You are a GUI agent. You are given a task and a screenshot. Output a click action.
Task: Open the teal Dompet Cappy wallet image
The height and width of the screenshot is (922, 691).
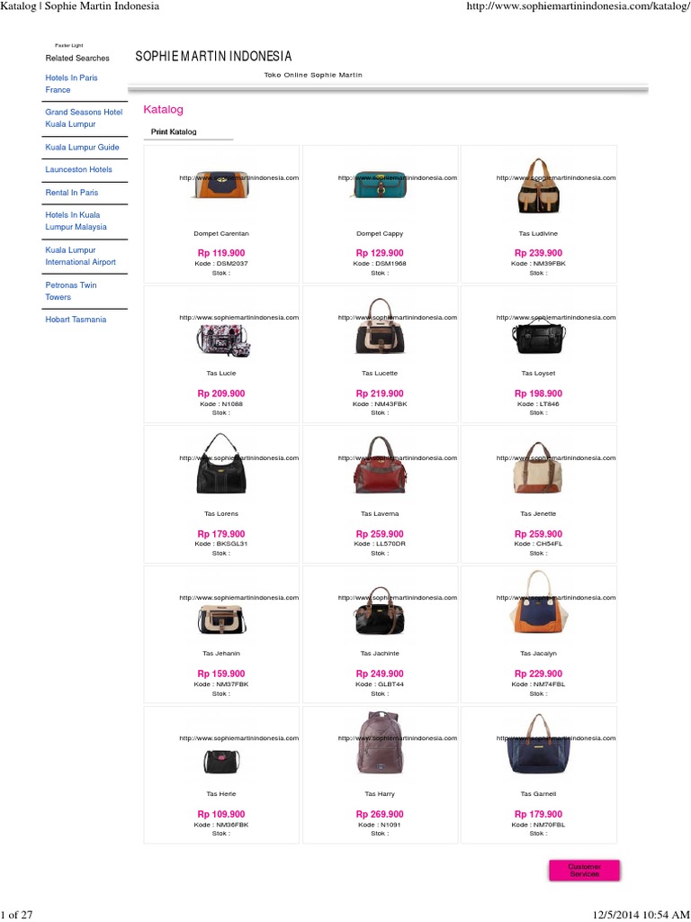381,185
